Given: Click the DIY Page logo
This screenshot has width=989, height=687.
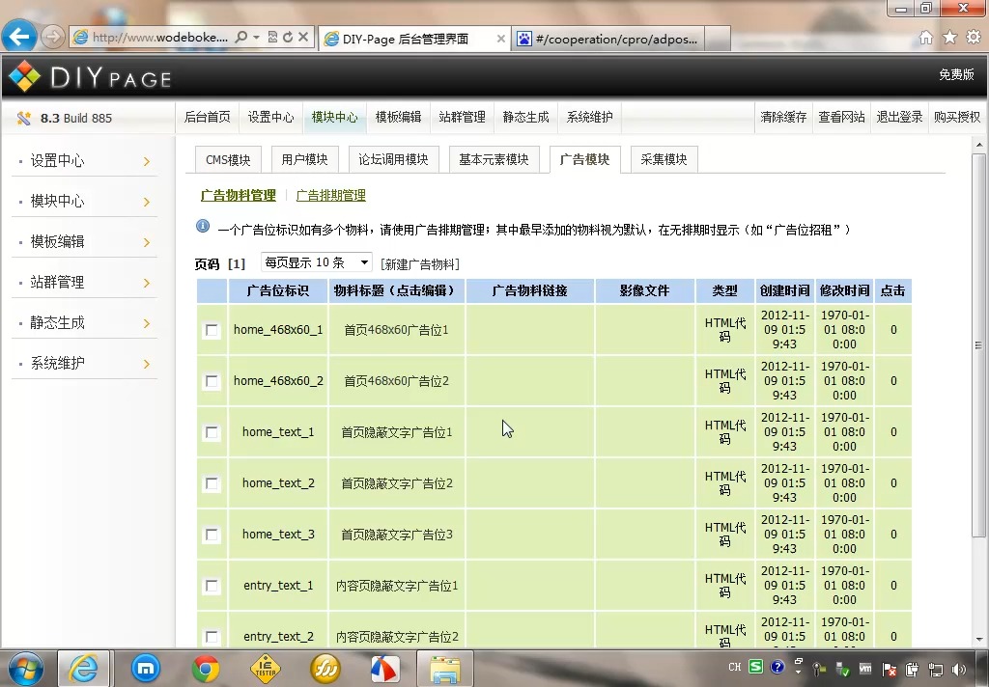Looking at the screenshot, I should click(x=90, y=77).
